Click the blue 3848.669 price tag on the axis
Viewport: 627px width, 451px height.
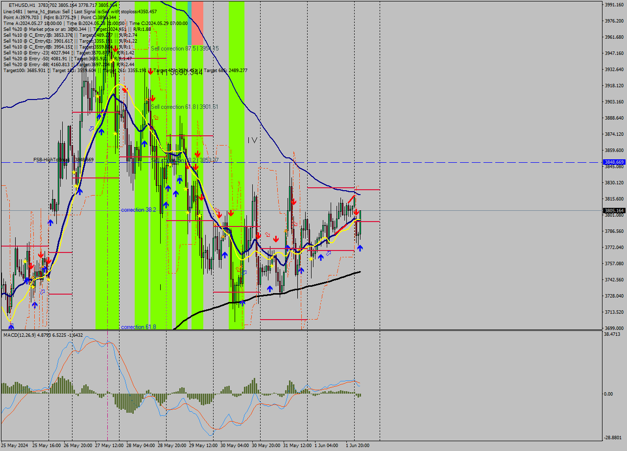tap(614, 162)
